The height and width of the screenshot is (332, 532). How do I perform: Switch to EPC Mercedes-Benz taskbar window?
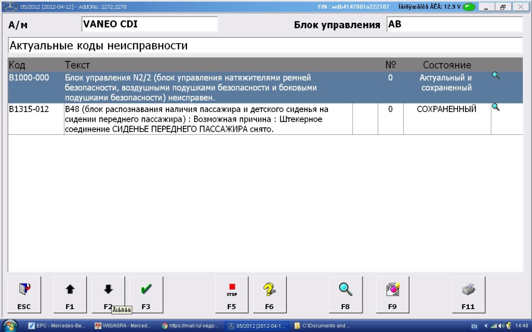click(57, 326)
